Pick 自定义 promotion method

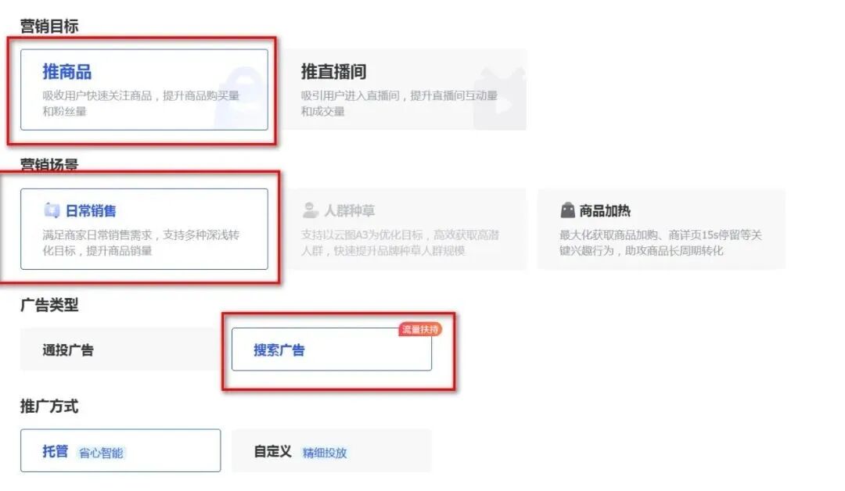click(332, 450)
